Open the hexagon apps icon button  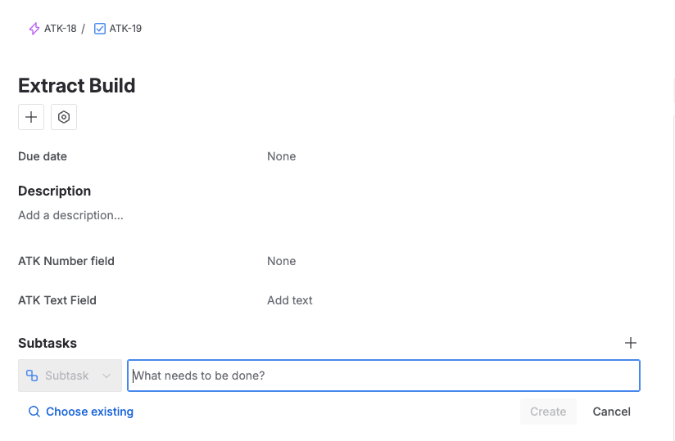64,117
